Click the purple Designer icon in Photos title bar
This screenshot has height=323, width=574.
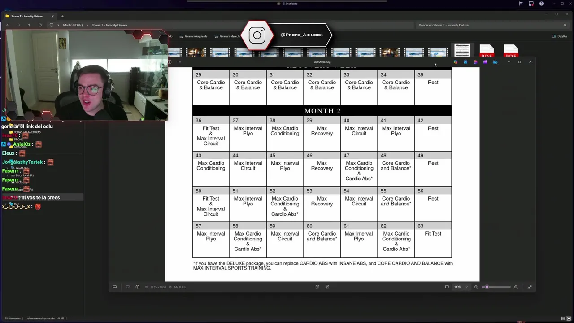click(x=475, y=62)
